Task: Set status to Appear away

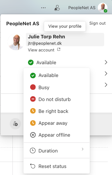Action: 57,123
